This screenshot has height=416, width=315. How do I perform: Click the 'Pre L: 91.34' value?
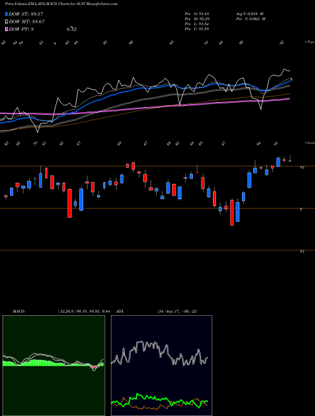click(x=197, y=24)
